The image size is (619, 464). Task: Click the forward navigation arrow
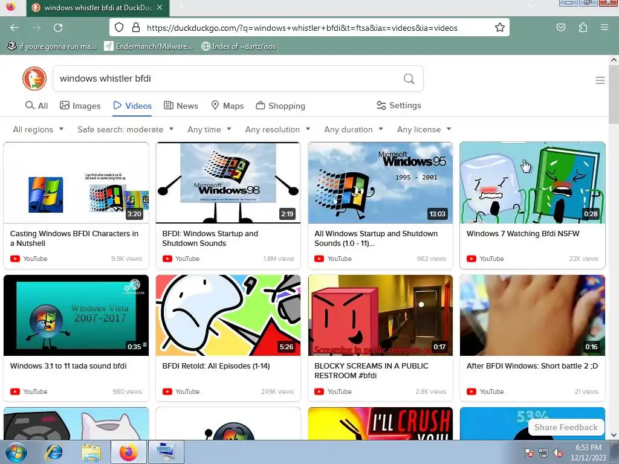(x=36, y=28)
